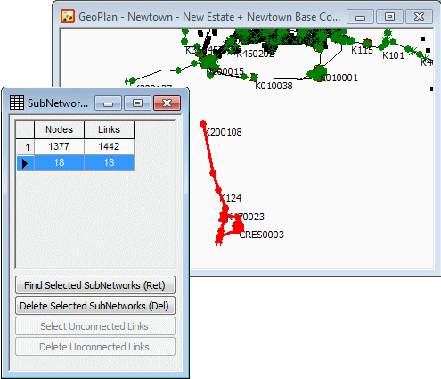Select the Nodes column header
The height and width of the screenshot is (379, 441).
[60, 129]
